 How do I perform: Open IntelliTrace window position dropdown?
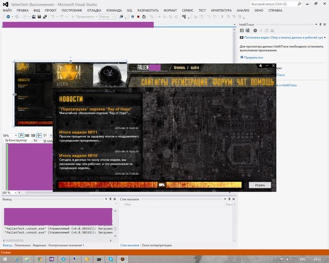coord(316,25)
